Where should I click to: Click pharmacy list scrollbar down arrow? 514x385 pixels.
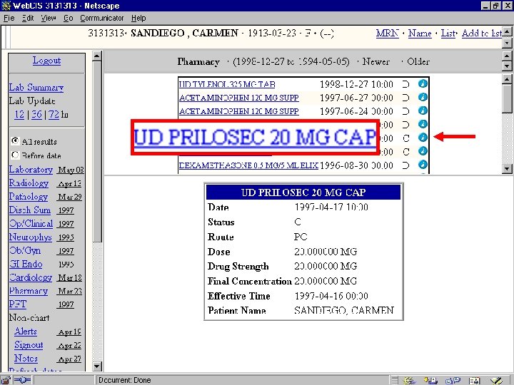(507, 169)
